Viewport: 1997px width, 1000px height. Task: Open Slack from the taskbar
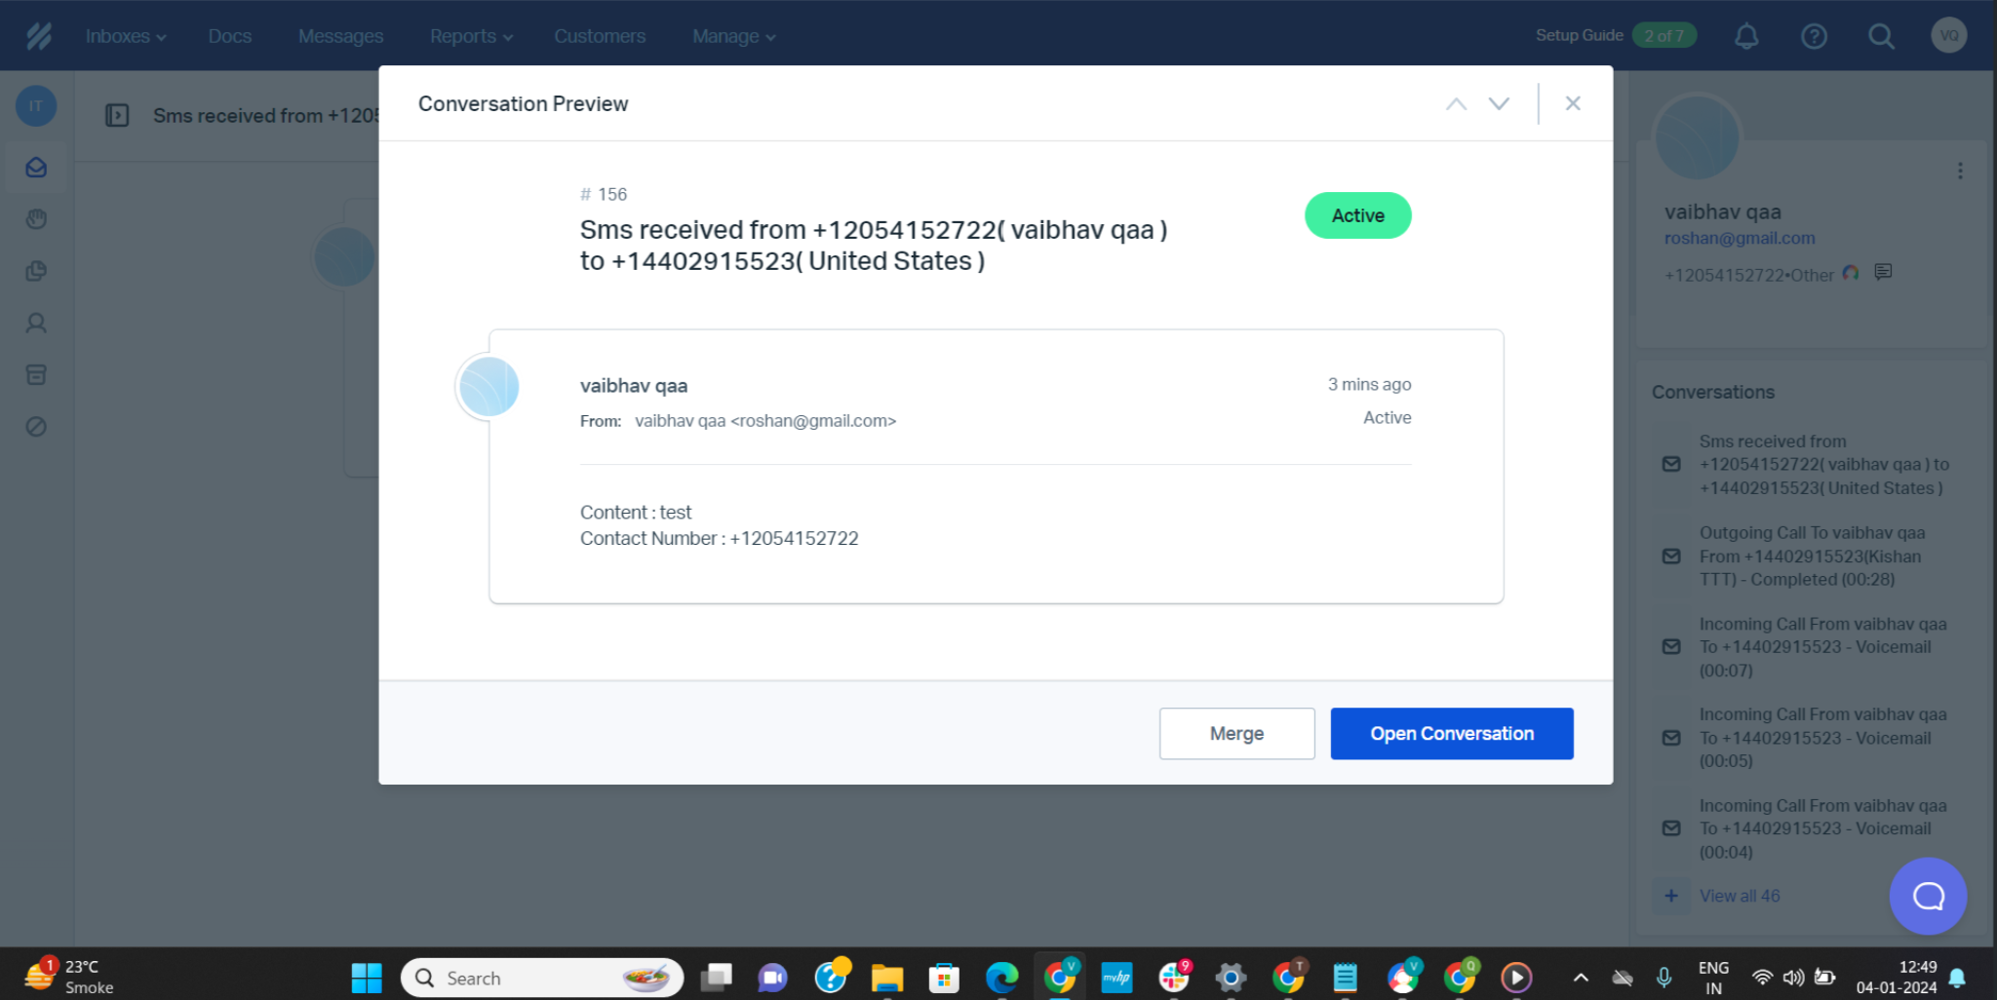pos(1174,978)
